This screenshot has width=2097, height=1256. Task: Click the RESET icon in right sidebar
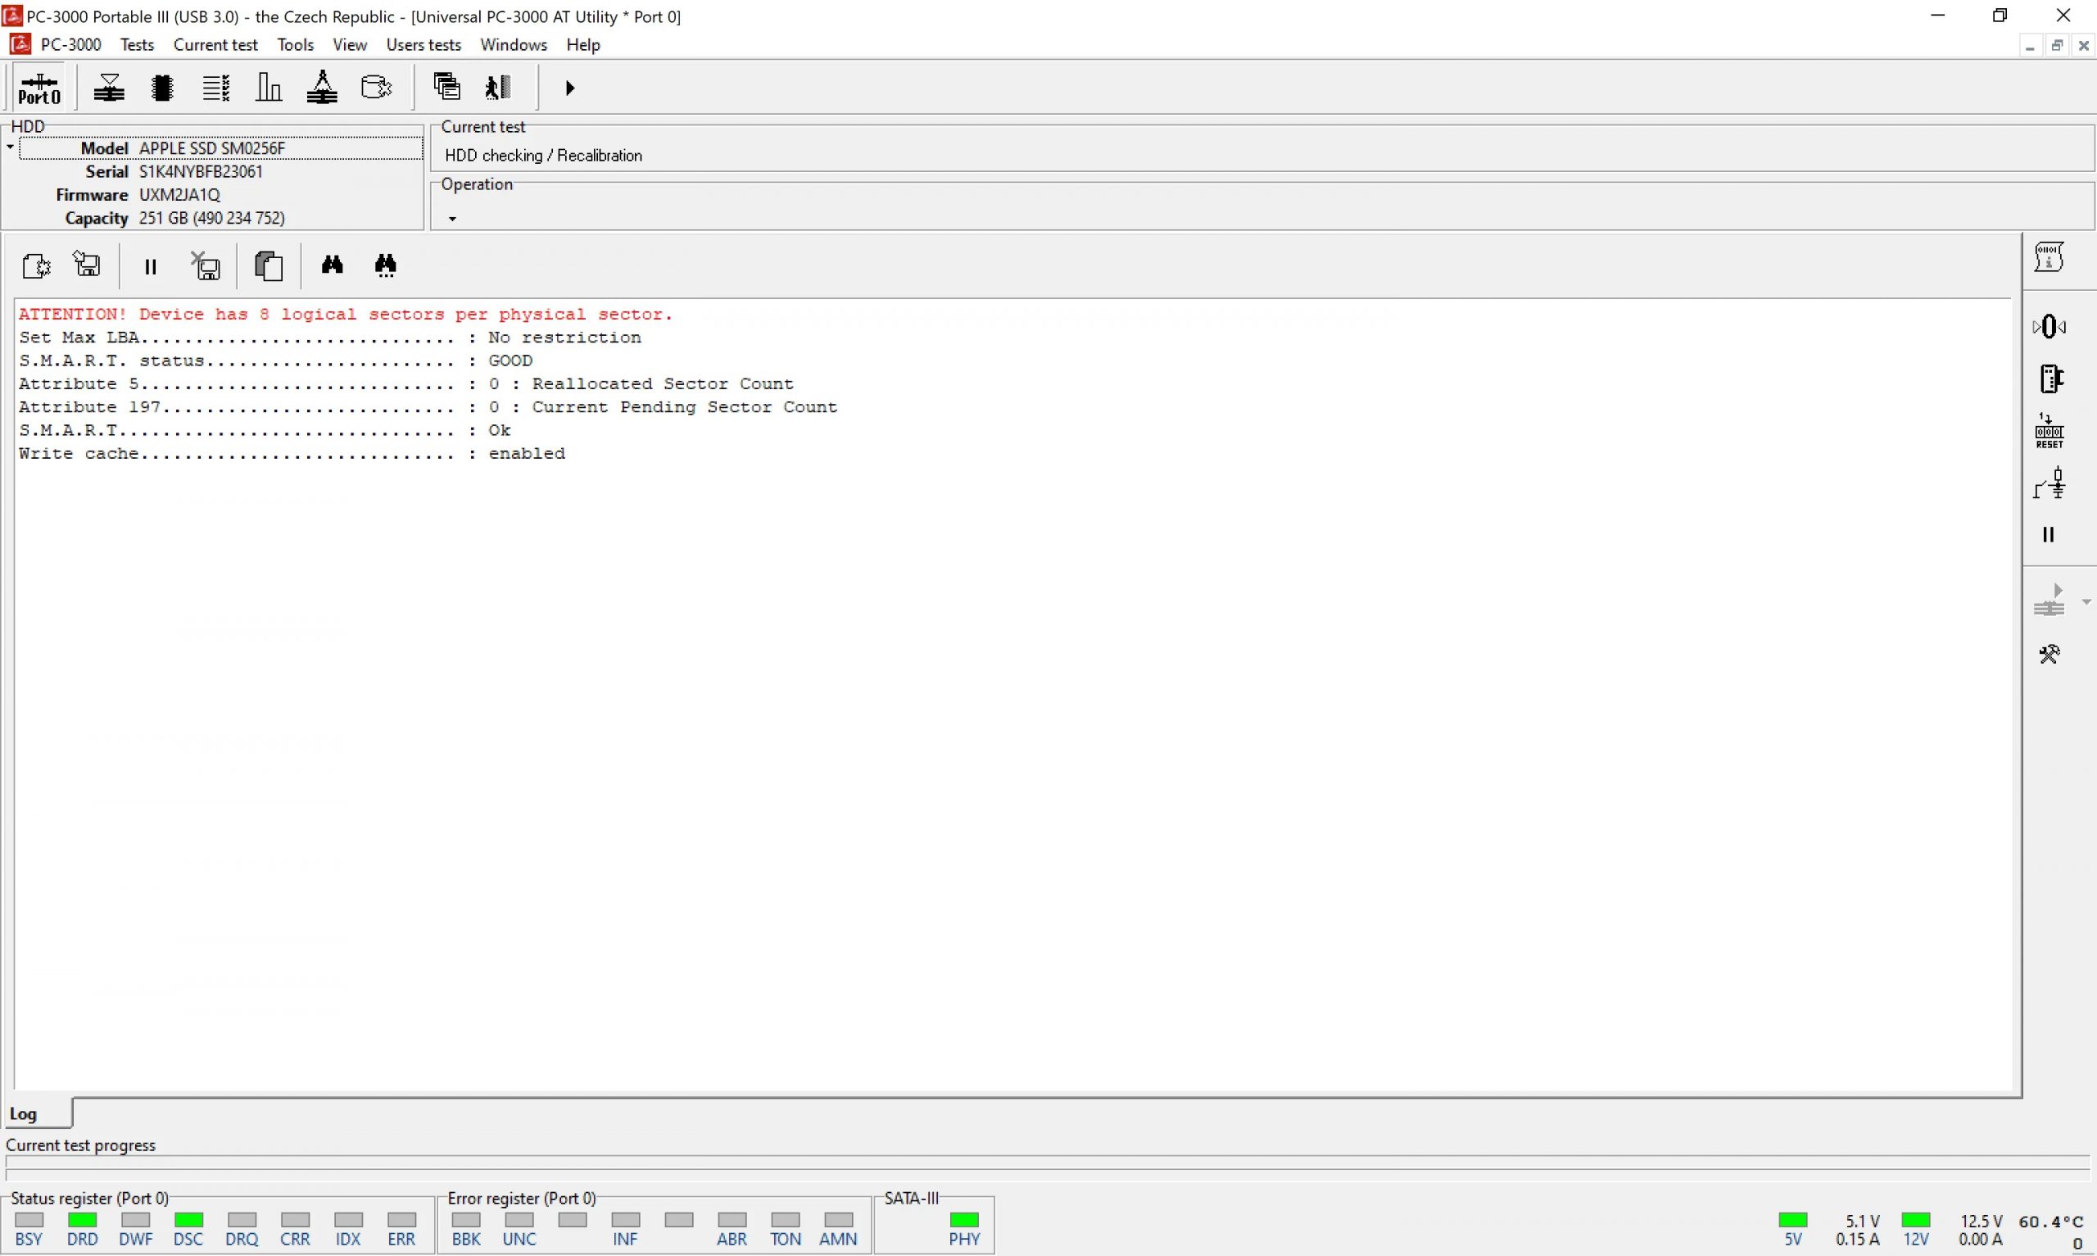2049,431
